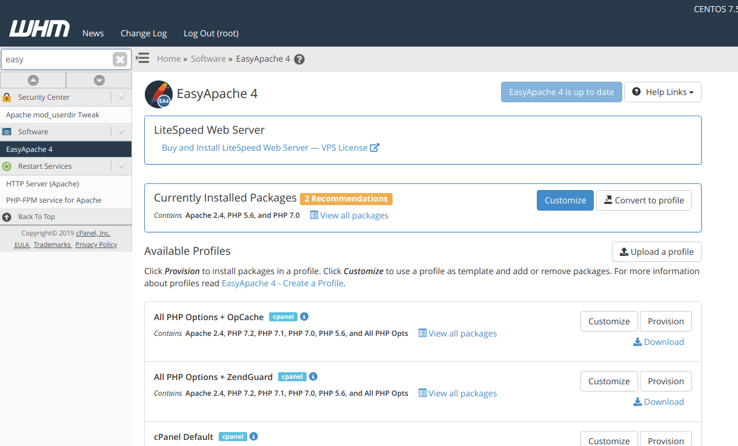
Task: Open EasyApache 4 help question mark icon
Action: coord(299,59)
